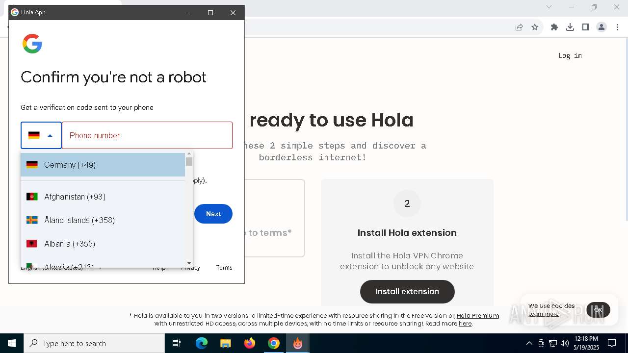This screenshot has width=628, height=353.
Task: Open File Explorer from the taskbar
Action: [x=226, y=343]
